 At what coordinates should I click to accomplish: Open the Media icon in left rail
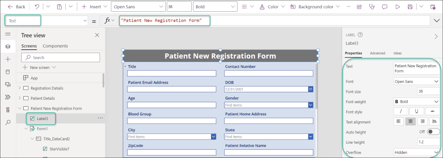(8, 84)
